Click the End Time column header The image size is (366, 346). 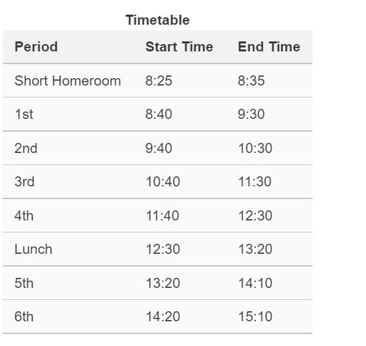(x=269, y=47)
